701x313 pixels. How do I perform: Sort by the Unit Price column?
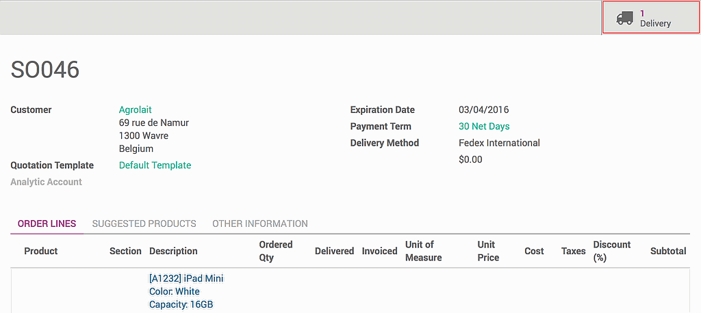point(488,251)
